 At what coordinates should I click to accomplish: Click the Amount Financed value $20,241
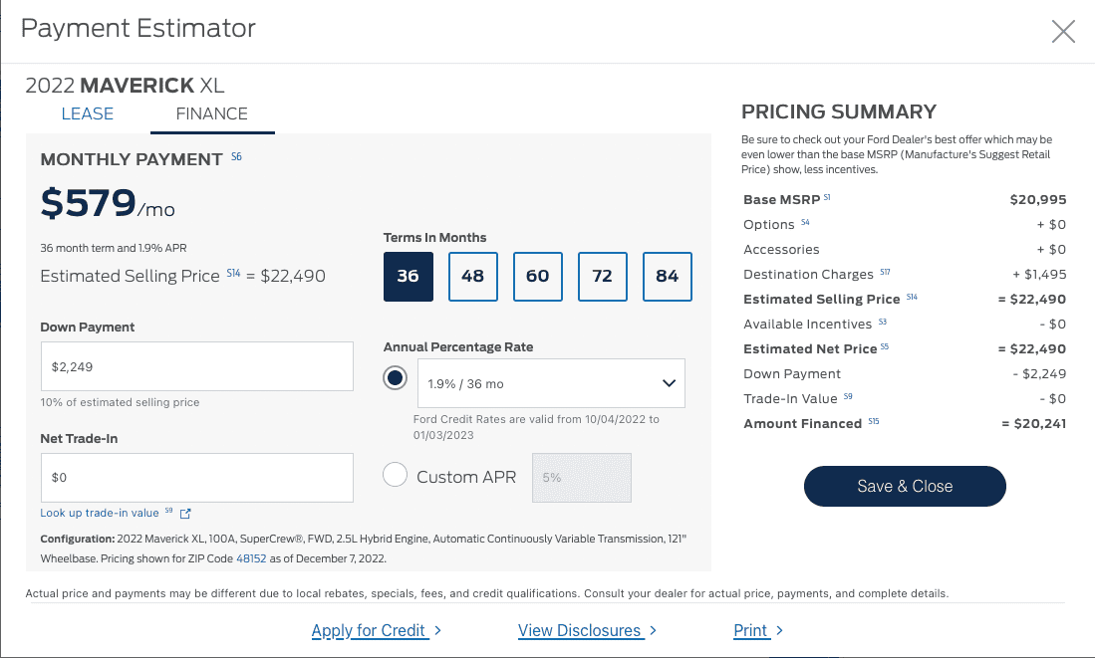(x=1033, y=423)
